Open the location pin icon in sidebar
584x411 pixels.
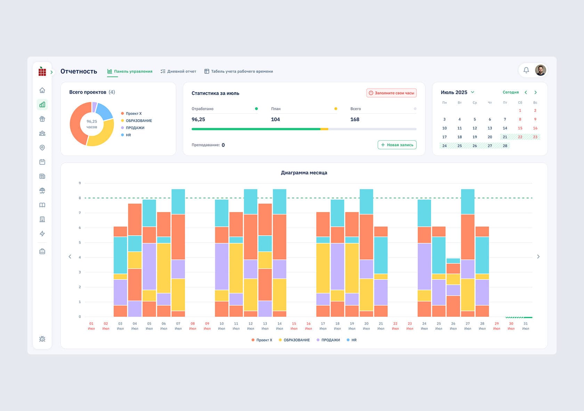(42, 148)
